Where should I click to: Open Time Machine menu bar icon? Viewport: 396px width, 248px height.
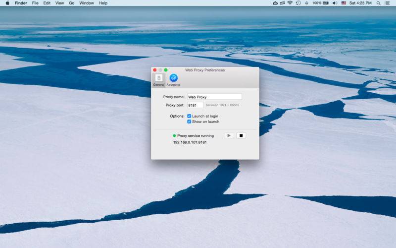(298, 3)
